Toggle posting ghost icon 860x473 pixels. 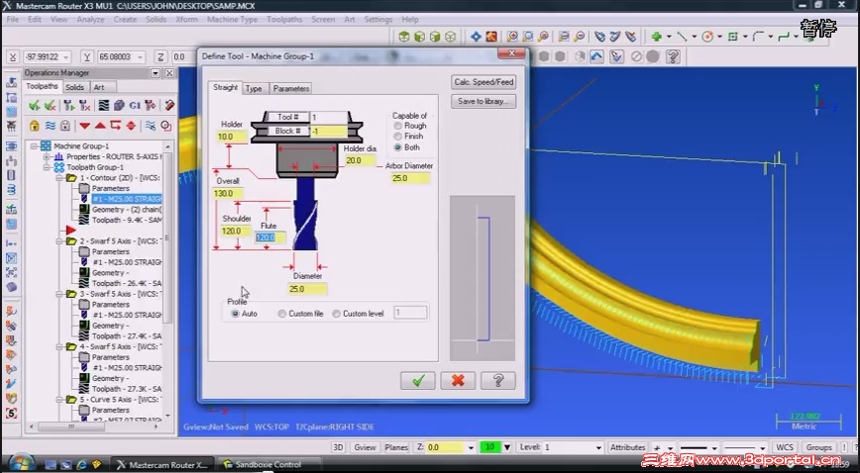coord(65,126)
